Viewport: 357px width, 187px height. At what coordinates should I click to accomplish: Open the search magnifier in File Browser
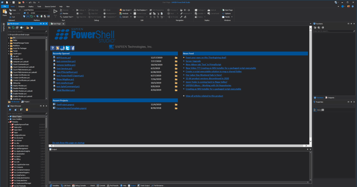[46, 31]
